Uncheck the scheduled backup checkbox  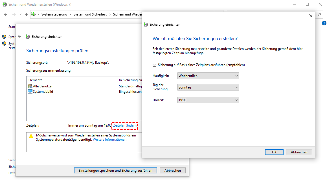(154, 65)
